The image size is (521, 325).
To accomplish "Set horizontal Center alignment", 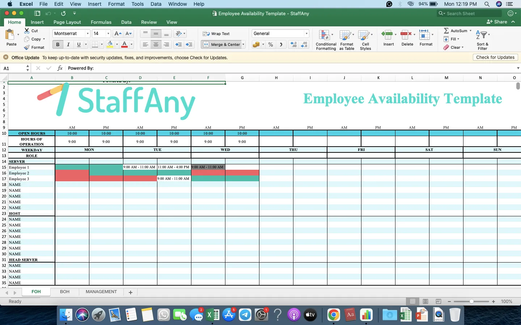I will [156, 44].
